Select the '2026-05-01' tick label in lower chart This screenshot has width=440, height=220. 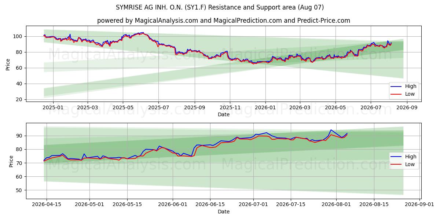[x=89, y=205]
